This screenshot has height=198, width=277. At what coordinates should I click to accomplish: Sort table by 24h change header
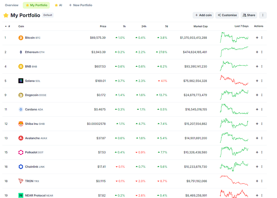coord(144,26)
